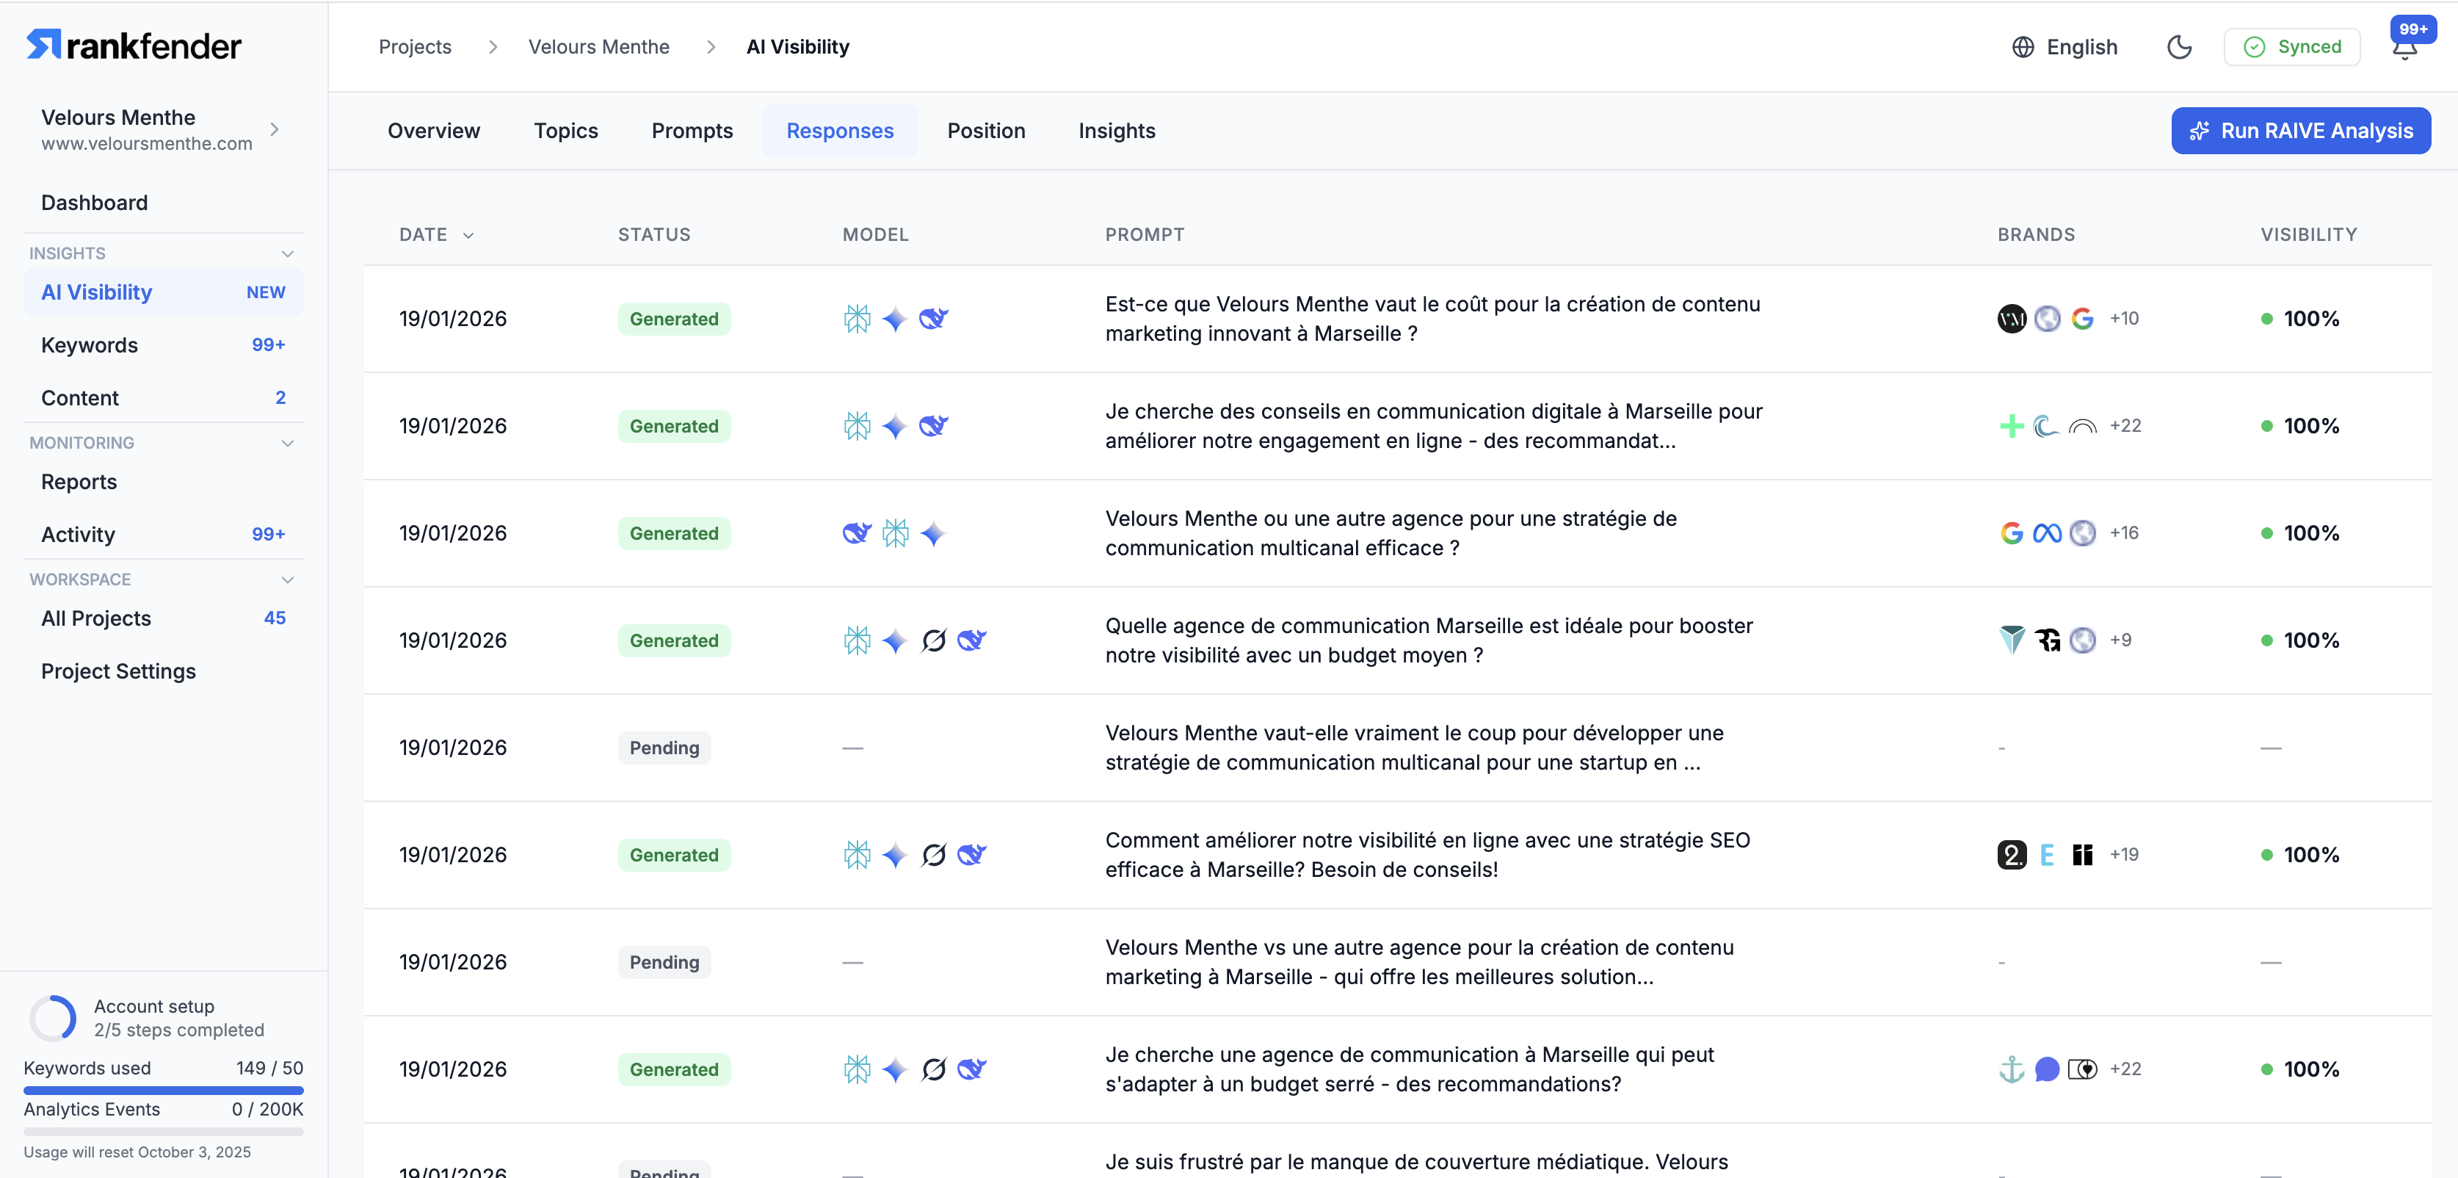The width and height of the screenshot is (2458, 1178).
Task: Collapse the INSIGHTS sidebar section
Action: coord(287,254)
